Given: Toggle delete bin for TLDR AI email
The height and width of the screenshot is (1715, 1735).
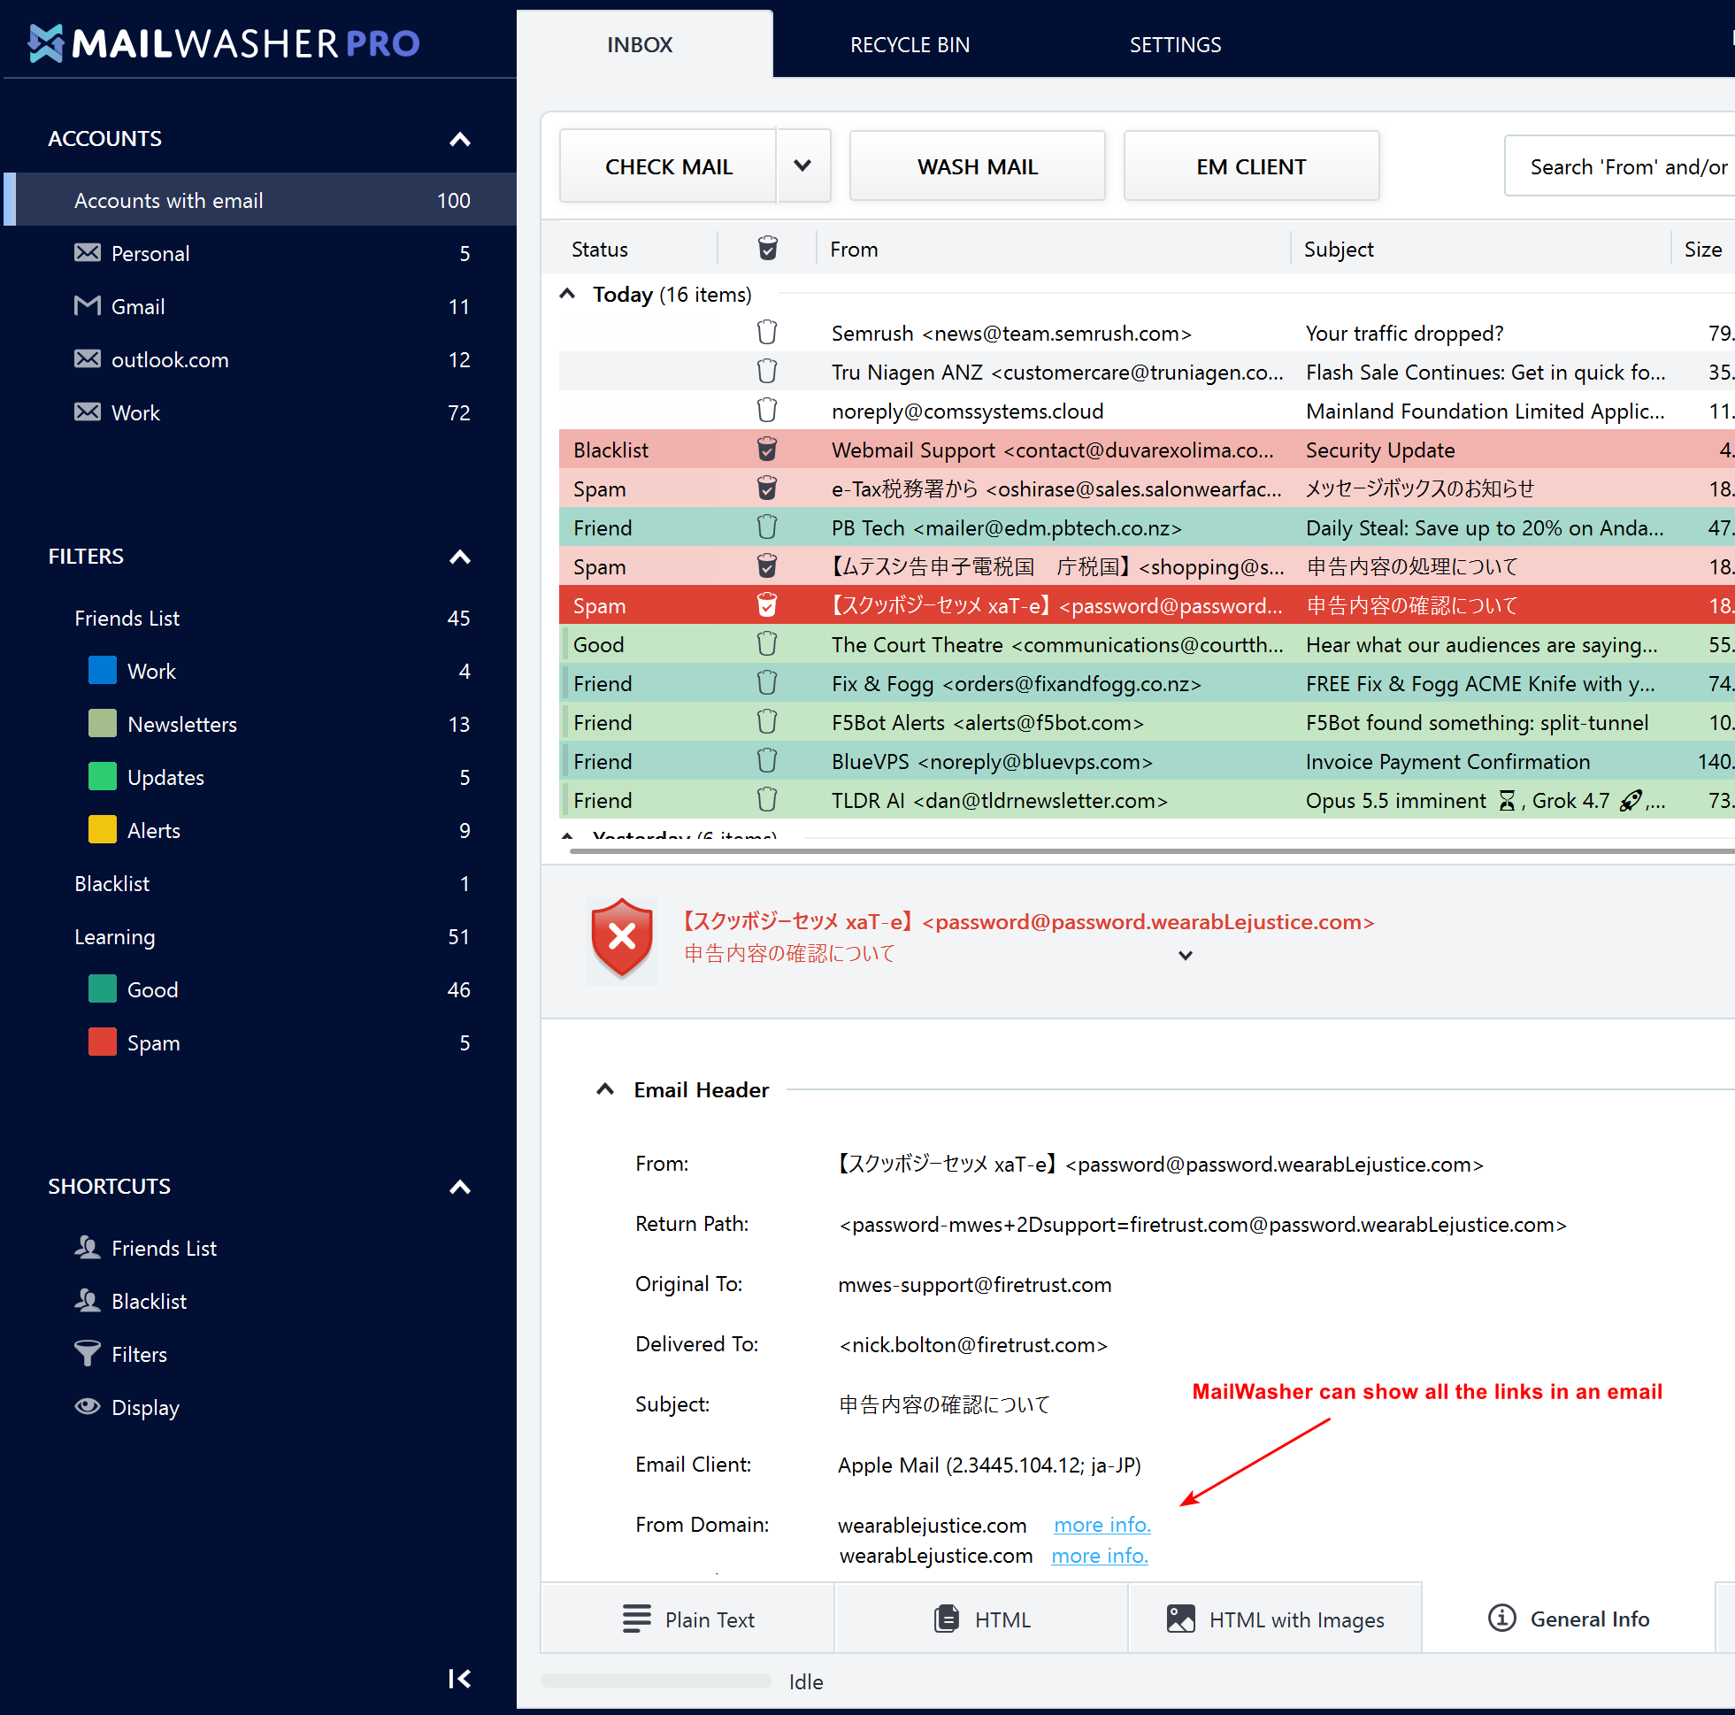Looking at the screenshot, I should pyautogui.click(x=767, y=800).
